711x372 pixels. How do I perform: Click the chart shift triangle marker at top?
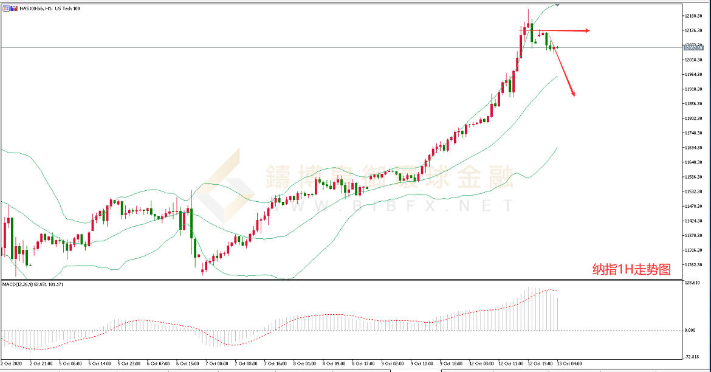[557, 4]
